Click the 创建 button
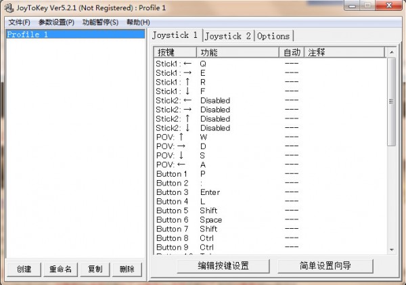This screenshot has width=406, height=285. coord(24,269)
